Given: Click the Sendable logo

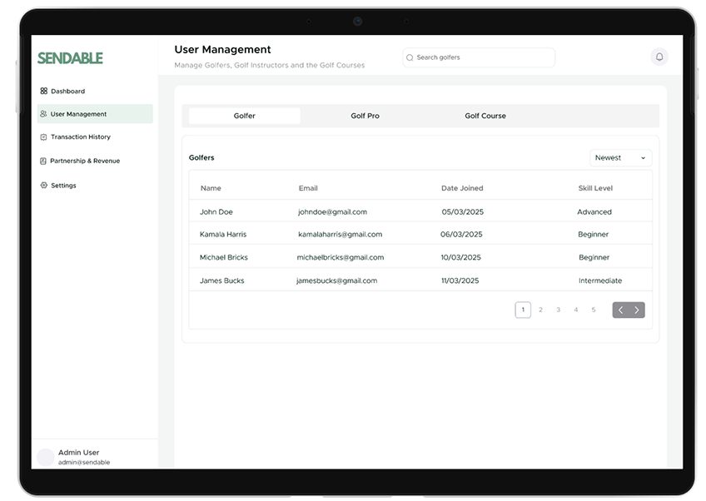Looking at the screenshot, I should (x=70, y=57).
